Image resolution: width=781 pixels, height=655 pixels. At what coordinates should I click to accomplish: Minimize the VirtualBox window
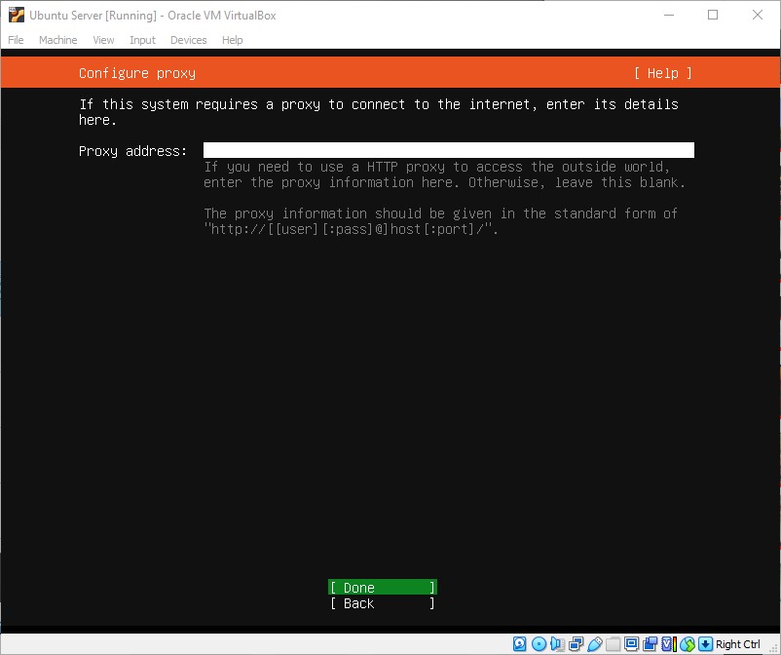click(669, 15)
